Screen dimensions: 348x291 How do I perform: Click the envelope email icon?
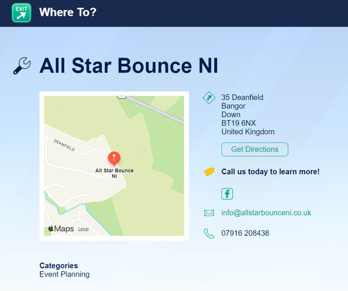tap(209, 213)
